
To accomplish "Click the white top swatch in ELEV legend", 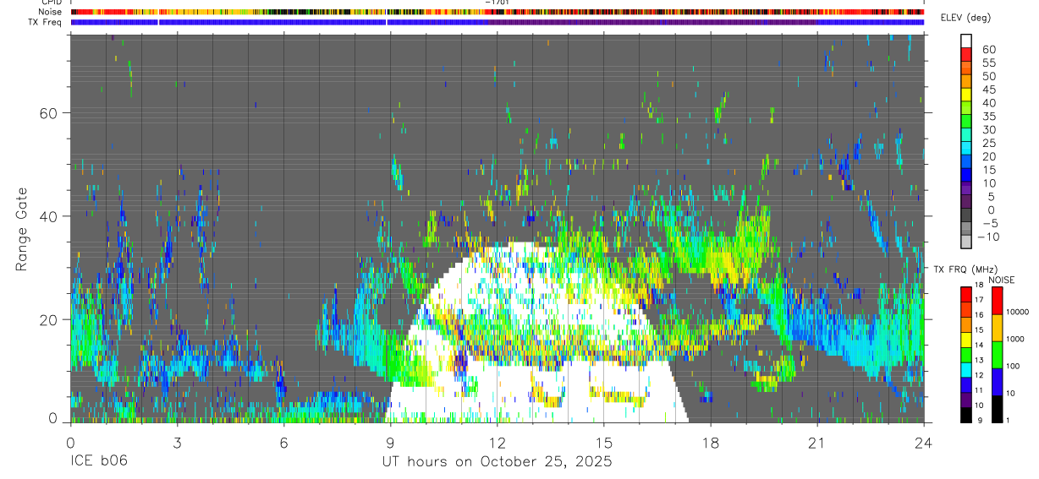I will (966, 41).
